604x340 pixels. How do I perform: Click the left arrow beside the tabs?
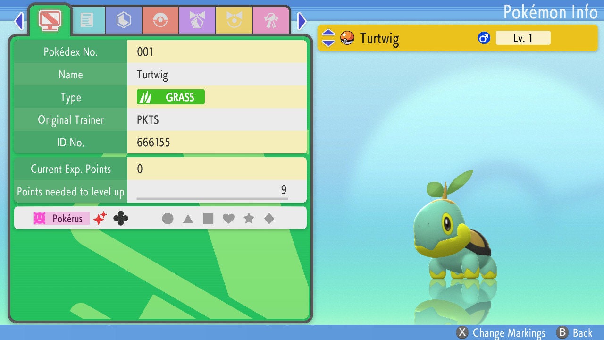tap(19, 21)
